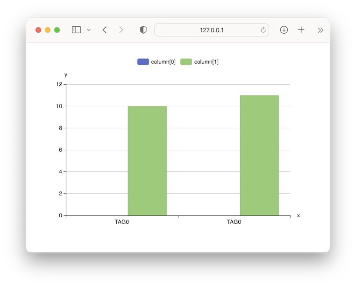Go back with the left arrow
The width and height of the screenshot is (356, 287).
pyautogui.click(x=105, y=30)
